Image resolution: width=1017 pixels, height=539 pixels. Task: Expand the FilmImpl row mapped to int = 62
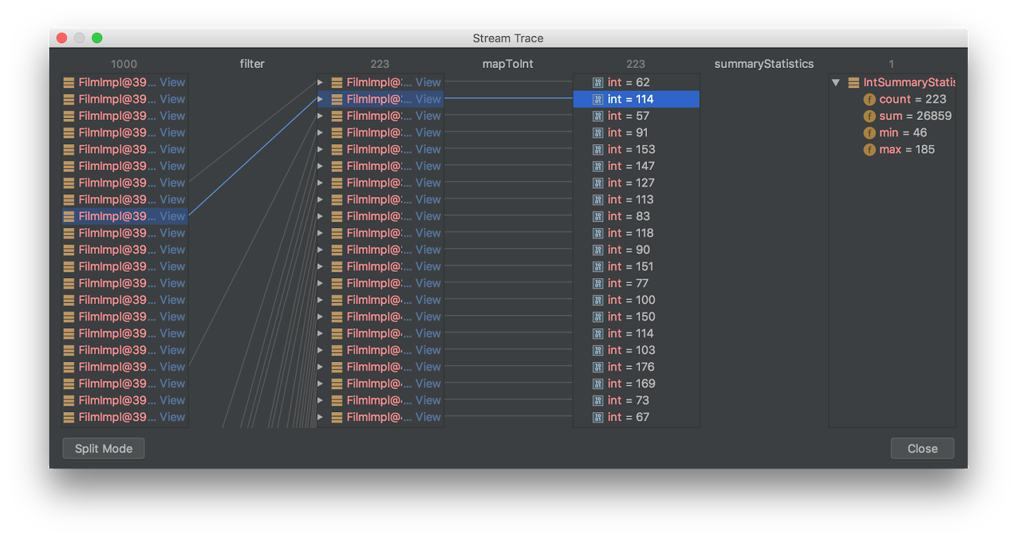pos(320,83)
